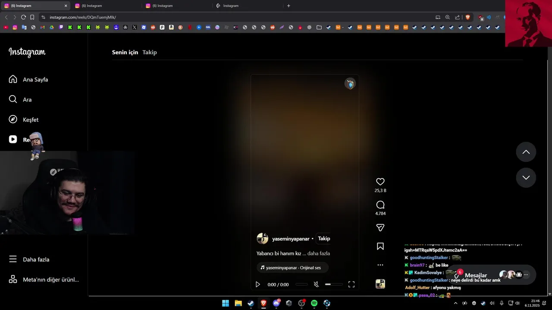
Task: Bookmark this page in toolbar
Action: coord(32,17)
